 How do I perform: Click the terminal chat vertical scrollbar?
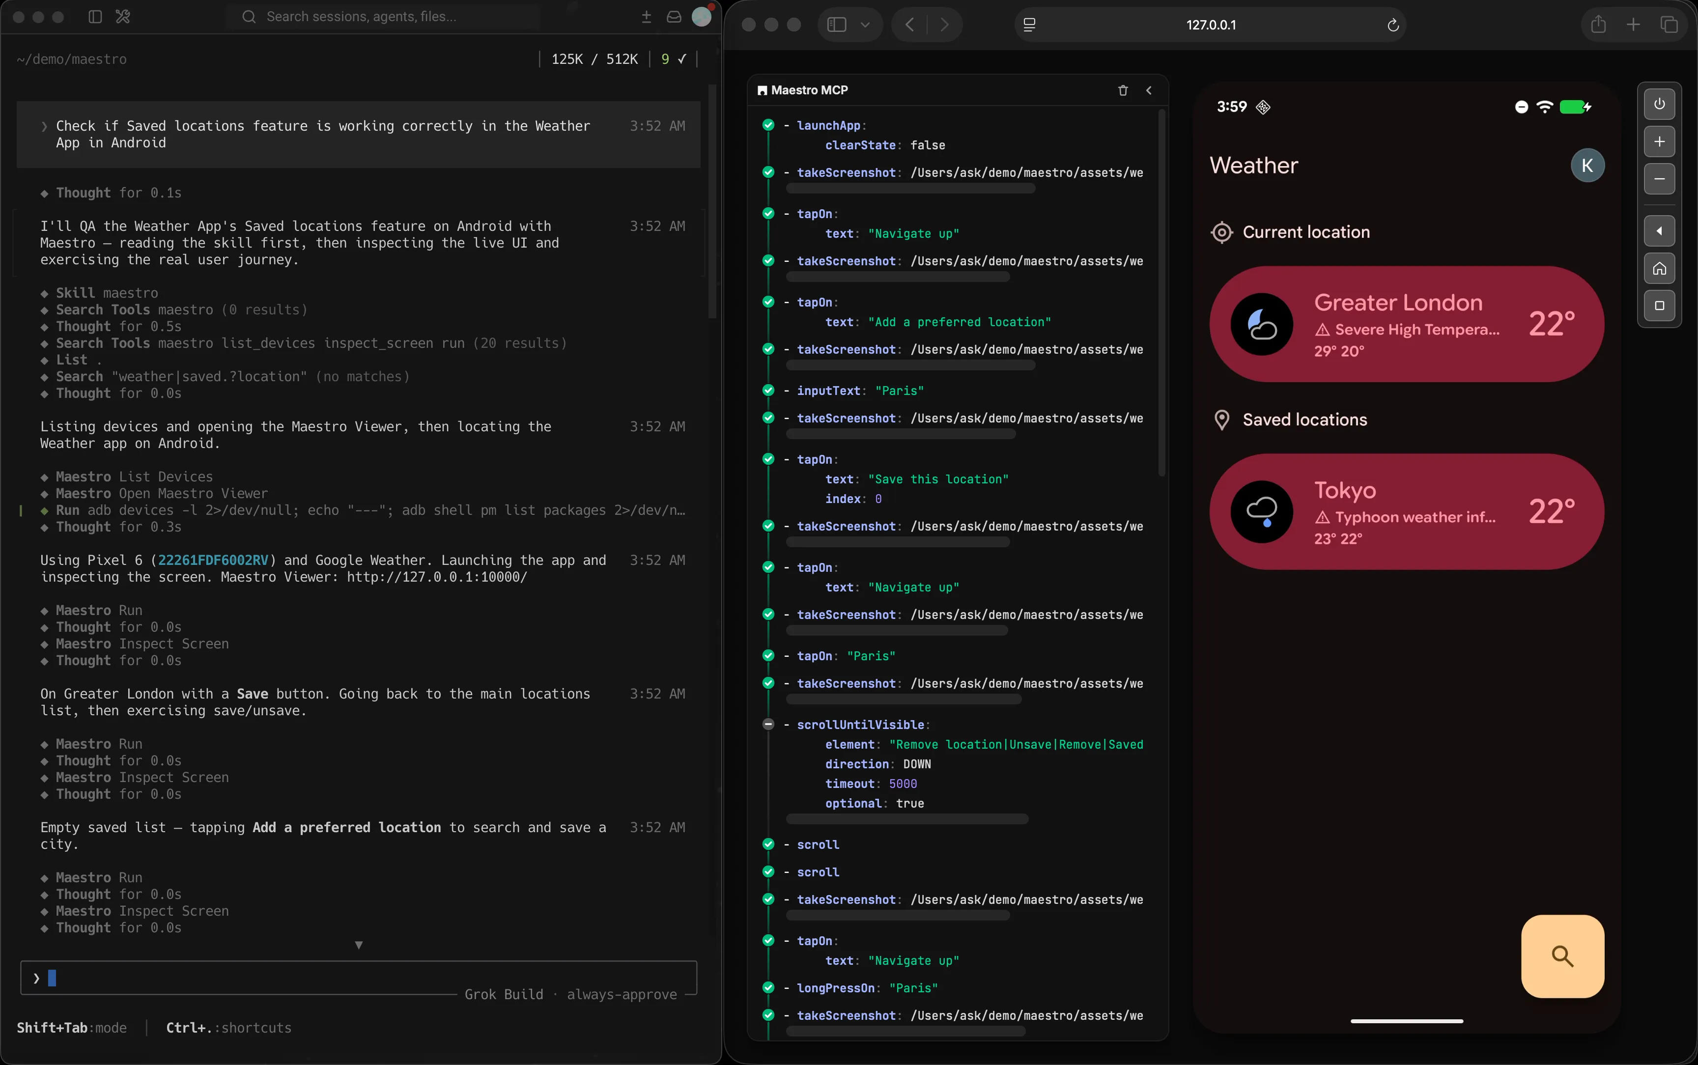coord(712,201)
